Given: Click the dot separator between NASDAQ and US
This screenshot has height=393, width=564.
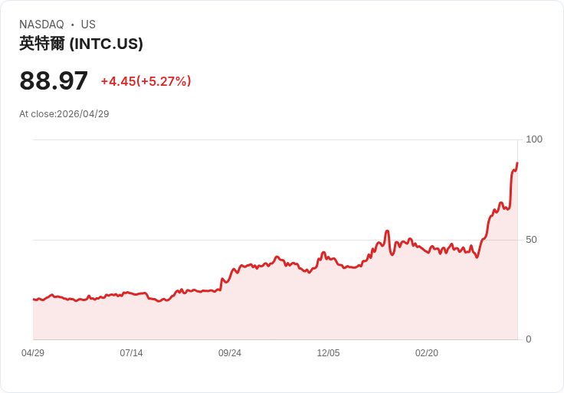Looking at the screenshot, I should click(x=73, y=25).
